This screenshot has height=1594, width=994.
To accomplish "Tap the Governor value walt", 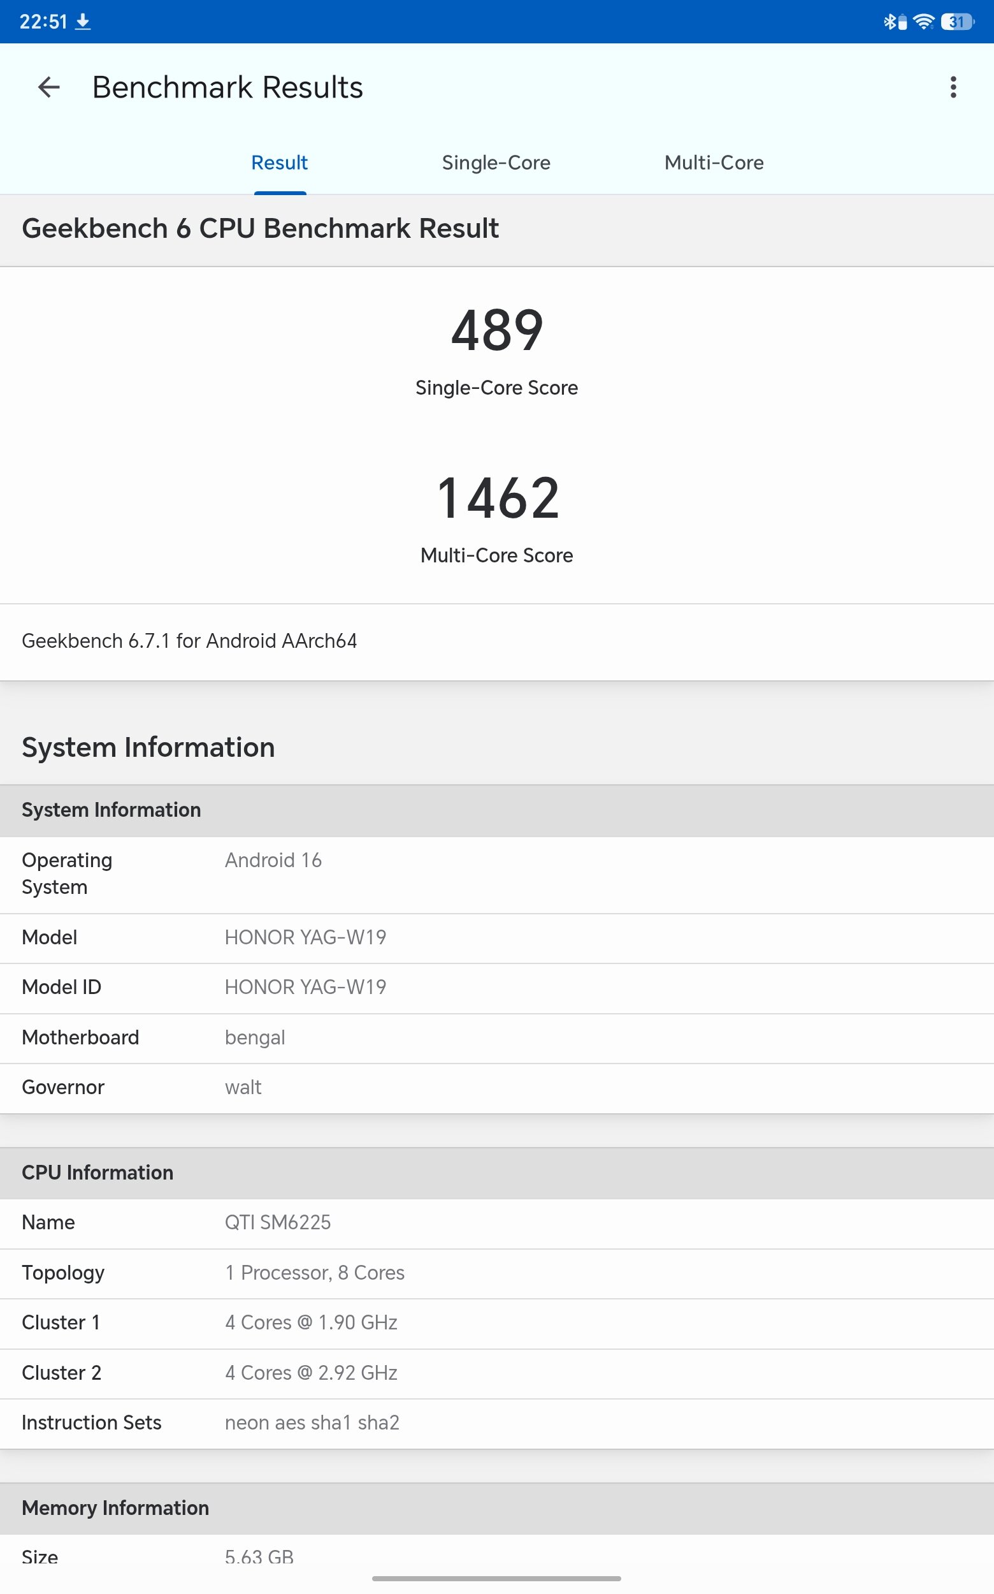I will 243,1088.
